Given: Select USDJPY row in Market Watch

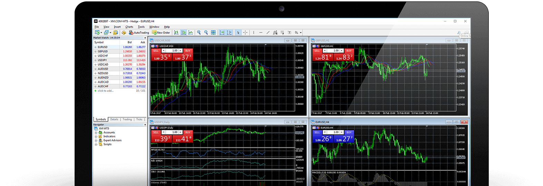Looking at the screenshot, I should (x=120, y=60).
